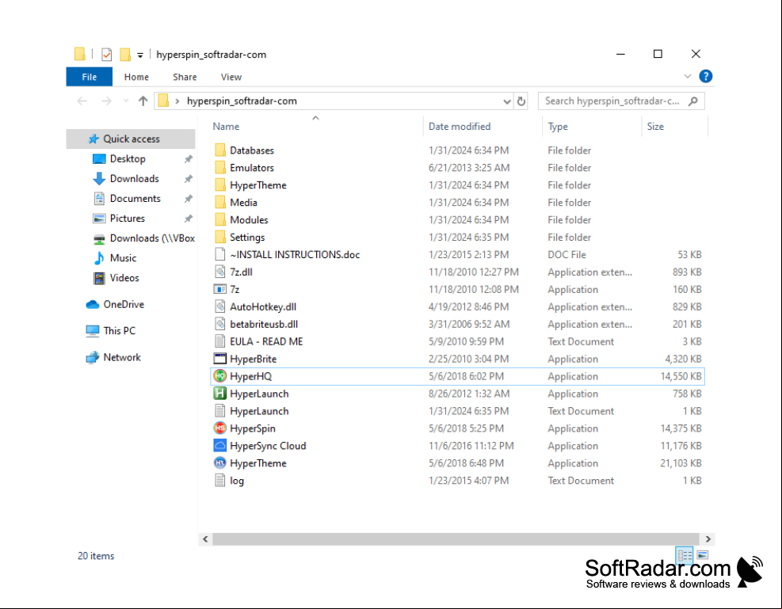Select the HyperBrite application icon

220,359
